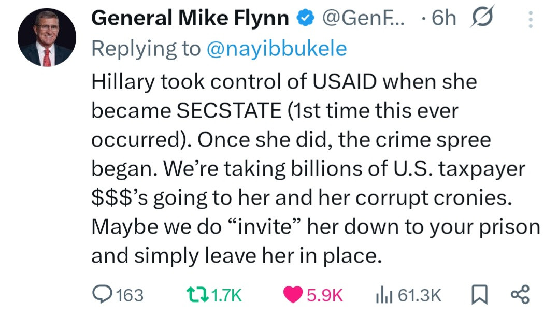The height and width of the screenshot is (316, 558).
Task: Open view analytics bar chart icon
Action: pyautogui.click(x=382, y=295)
